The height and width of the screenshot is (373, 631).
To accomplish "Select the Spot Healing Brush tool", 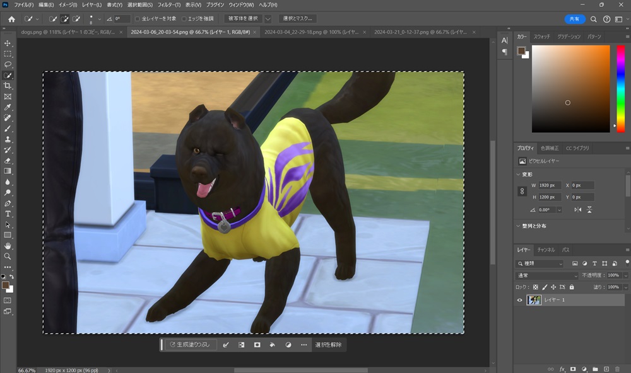I will click(x=8, y=118).
